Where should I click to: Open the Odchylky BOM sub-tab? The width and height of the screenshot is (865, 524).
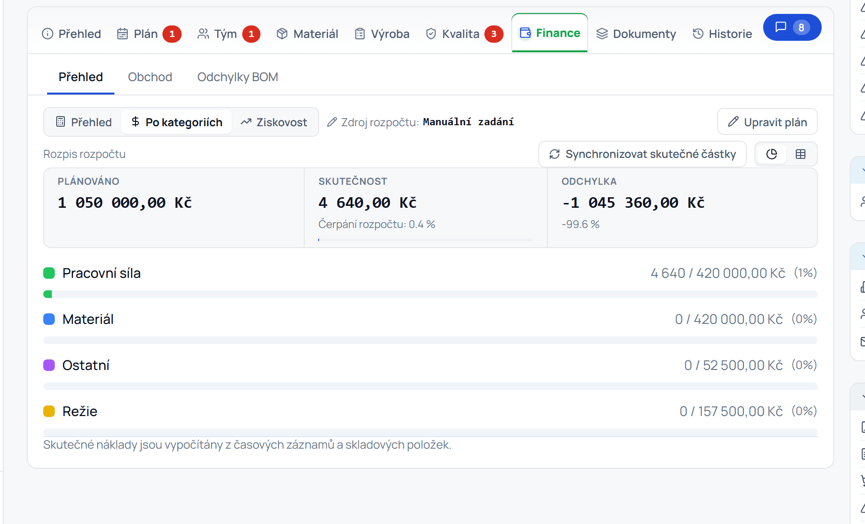(x=237, y=77)
